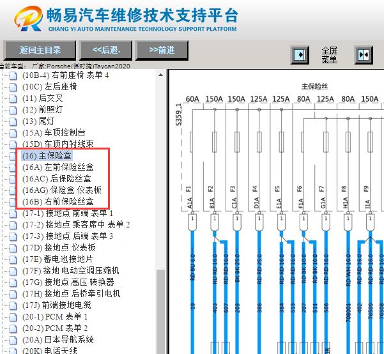Viewport: 384px width, 354px height.
Task: Click document icon beside (11) 后交叉
Action: 13,99
